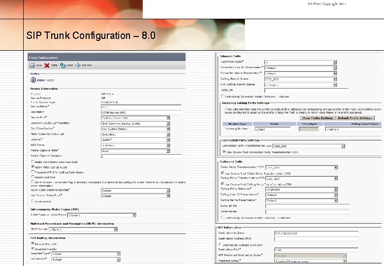
Task: Open E.164 Transformation Profile dropdown
Action: (x=101, y=215)
